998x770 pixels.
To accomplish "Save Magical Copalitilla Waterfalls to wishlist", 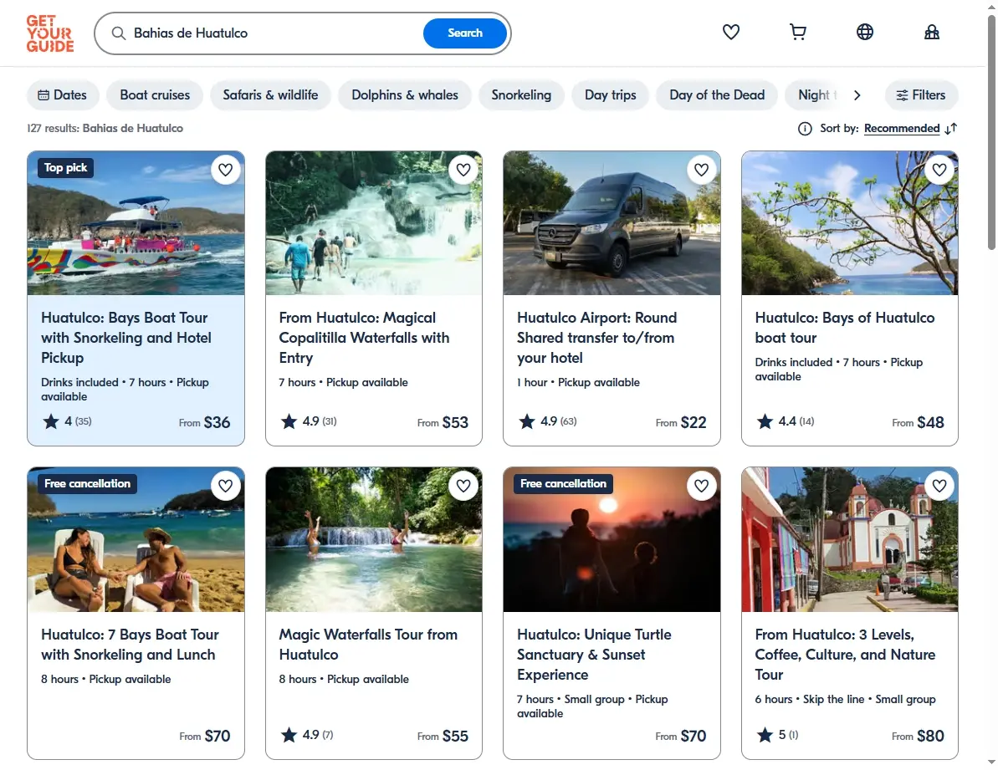I will tap(463, 170).
